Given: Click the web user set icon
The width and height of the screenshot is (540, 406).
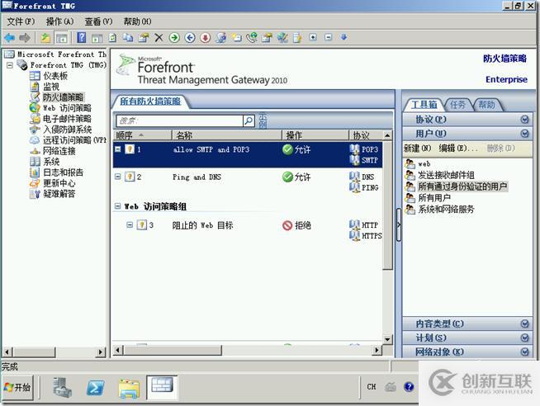Looking at the screenshot, I should [410, 163].
